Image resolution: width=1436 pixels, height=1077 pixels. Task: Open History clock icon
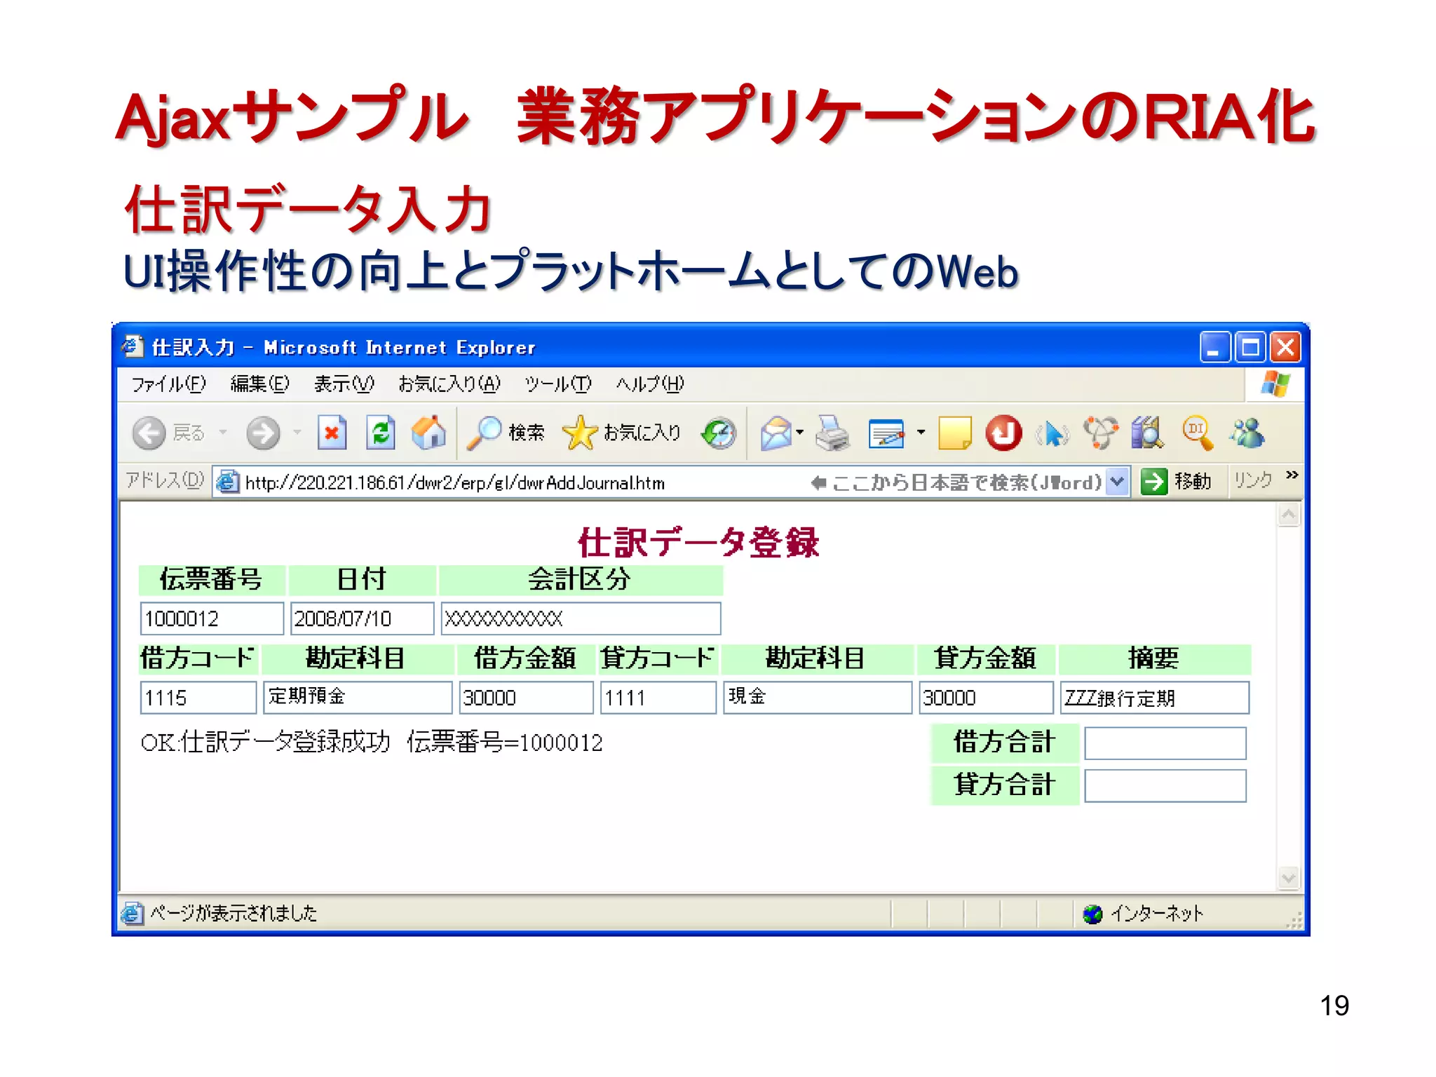(x=719, y=433)
